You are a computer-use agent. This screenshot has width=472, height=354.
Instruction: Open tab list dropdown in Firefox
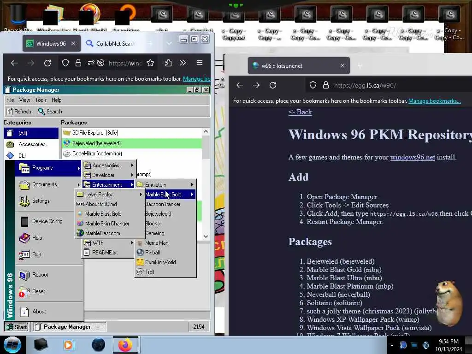point(169,43)
